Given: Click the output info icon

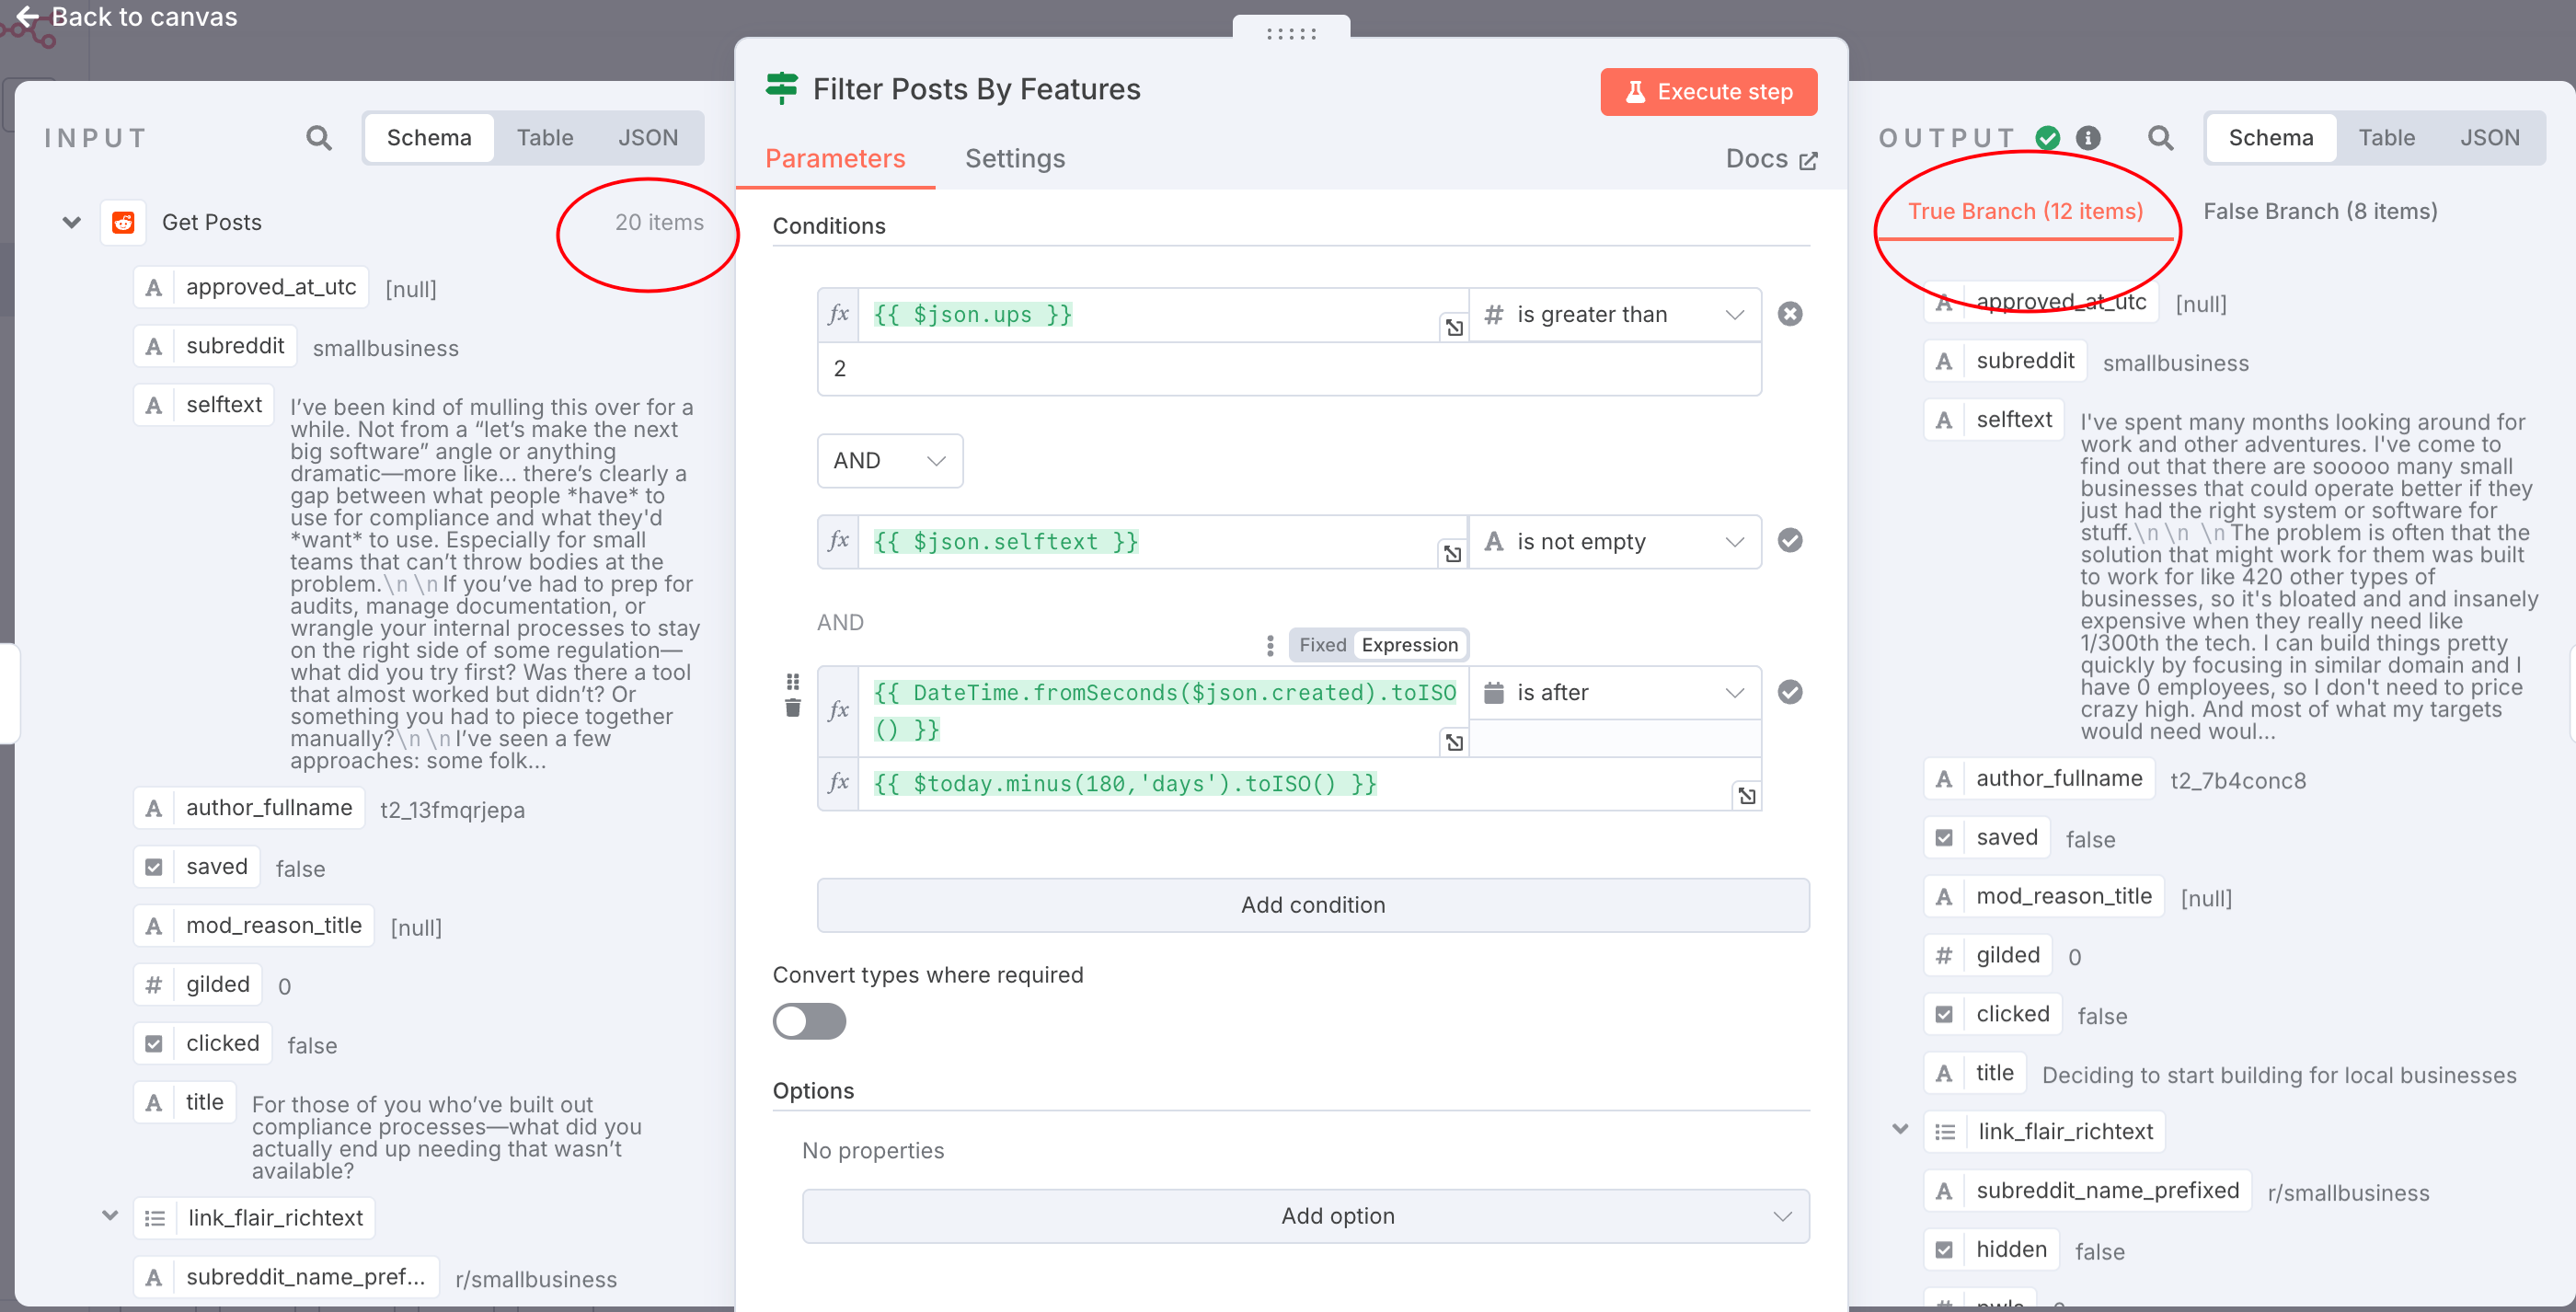Looking at the screenshot, I should coord(2088,138).
